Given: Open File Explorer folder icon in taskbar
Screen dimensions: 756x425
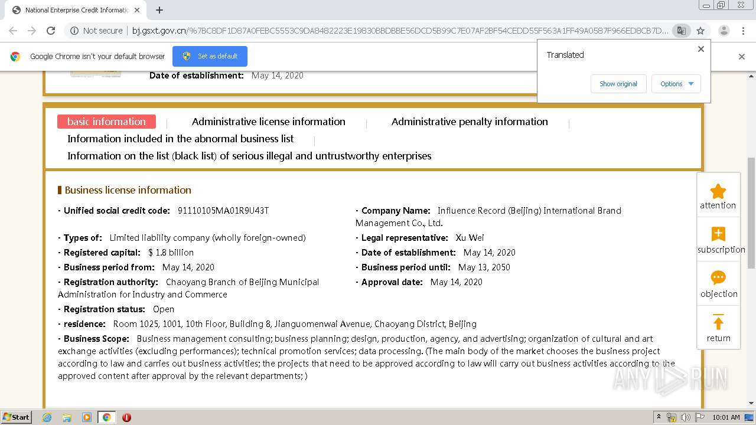Looking at the screenshot, I should 67,417.
